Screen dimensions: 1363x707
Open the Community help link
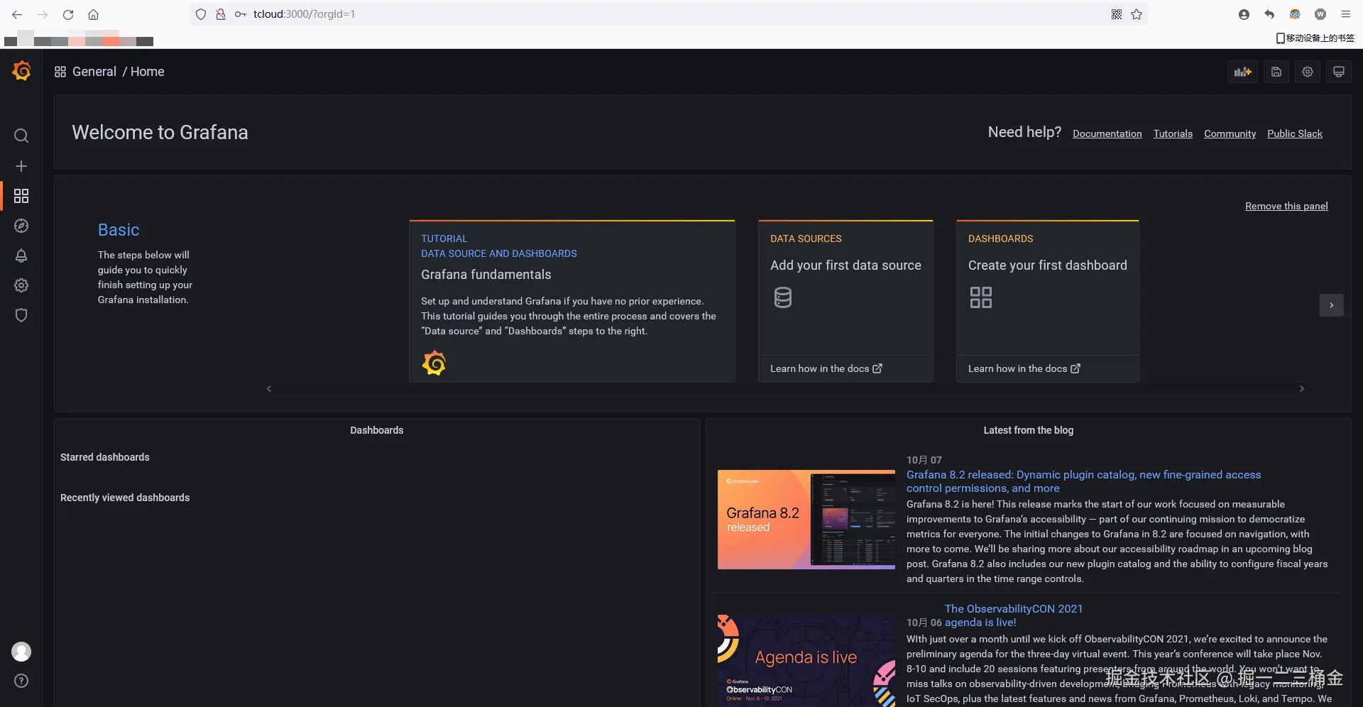point(1230,133)
